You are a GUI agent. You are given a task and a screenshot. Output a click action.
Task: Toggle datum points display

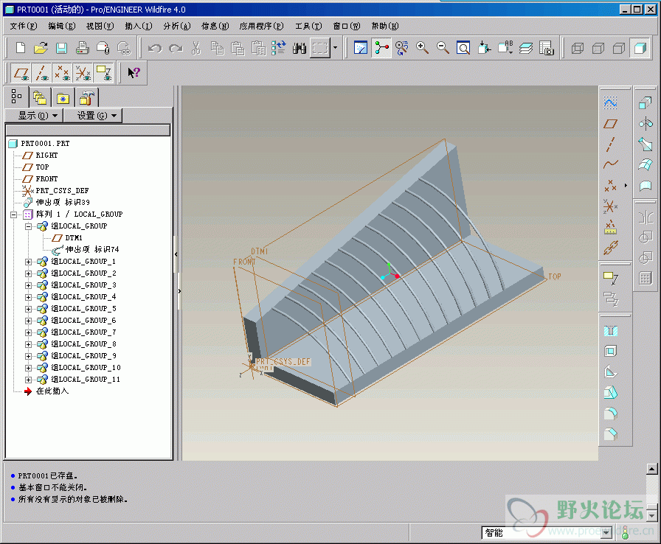point(62,73)
